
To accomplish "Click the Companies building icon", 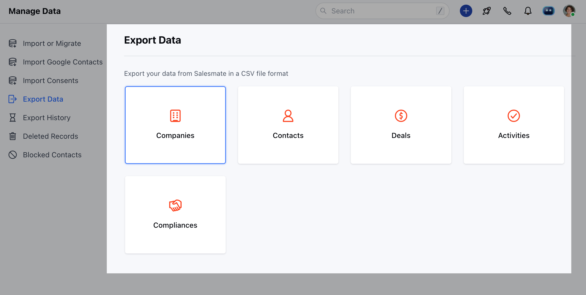I will coord(175,116).
